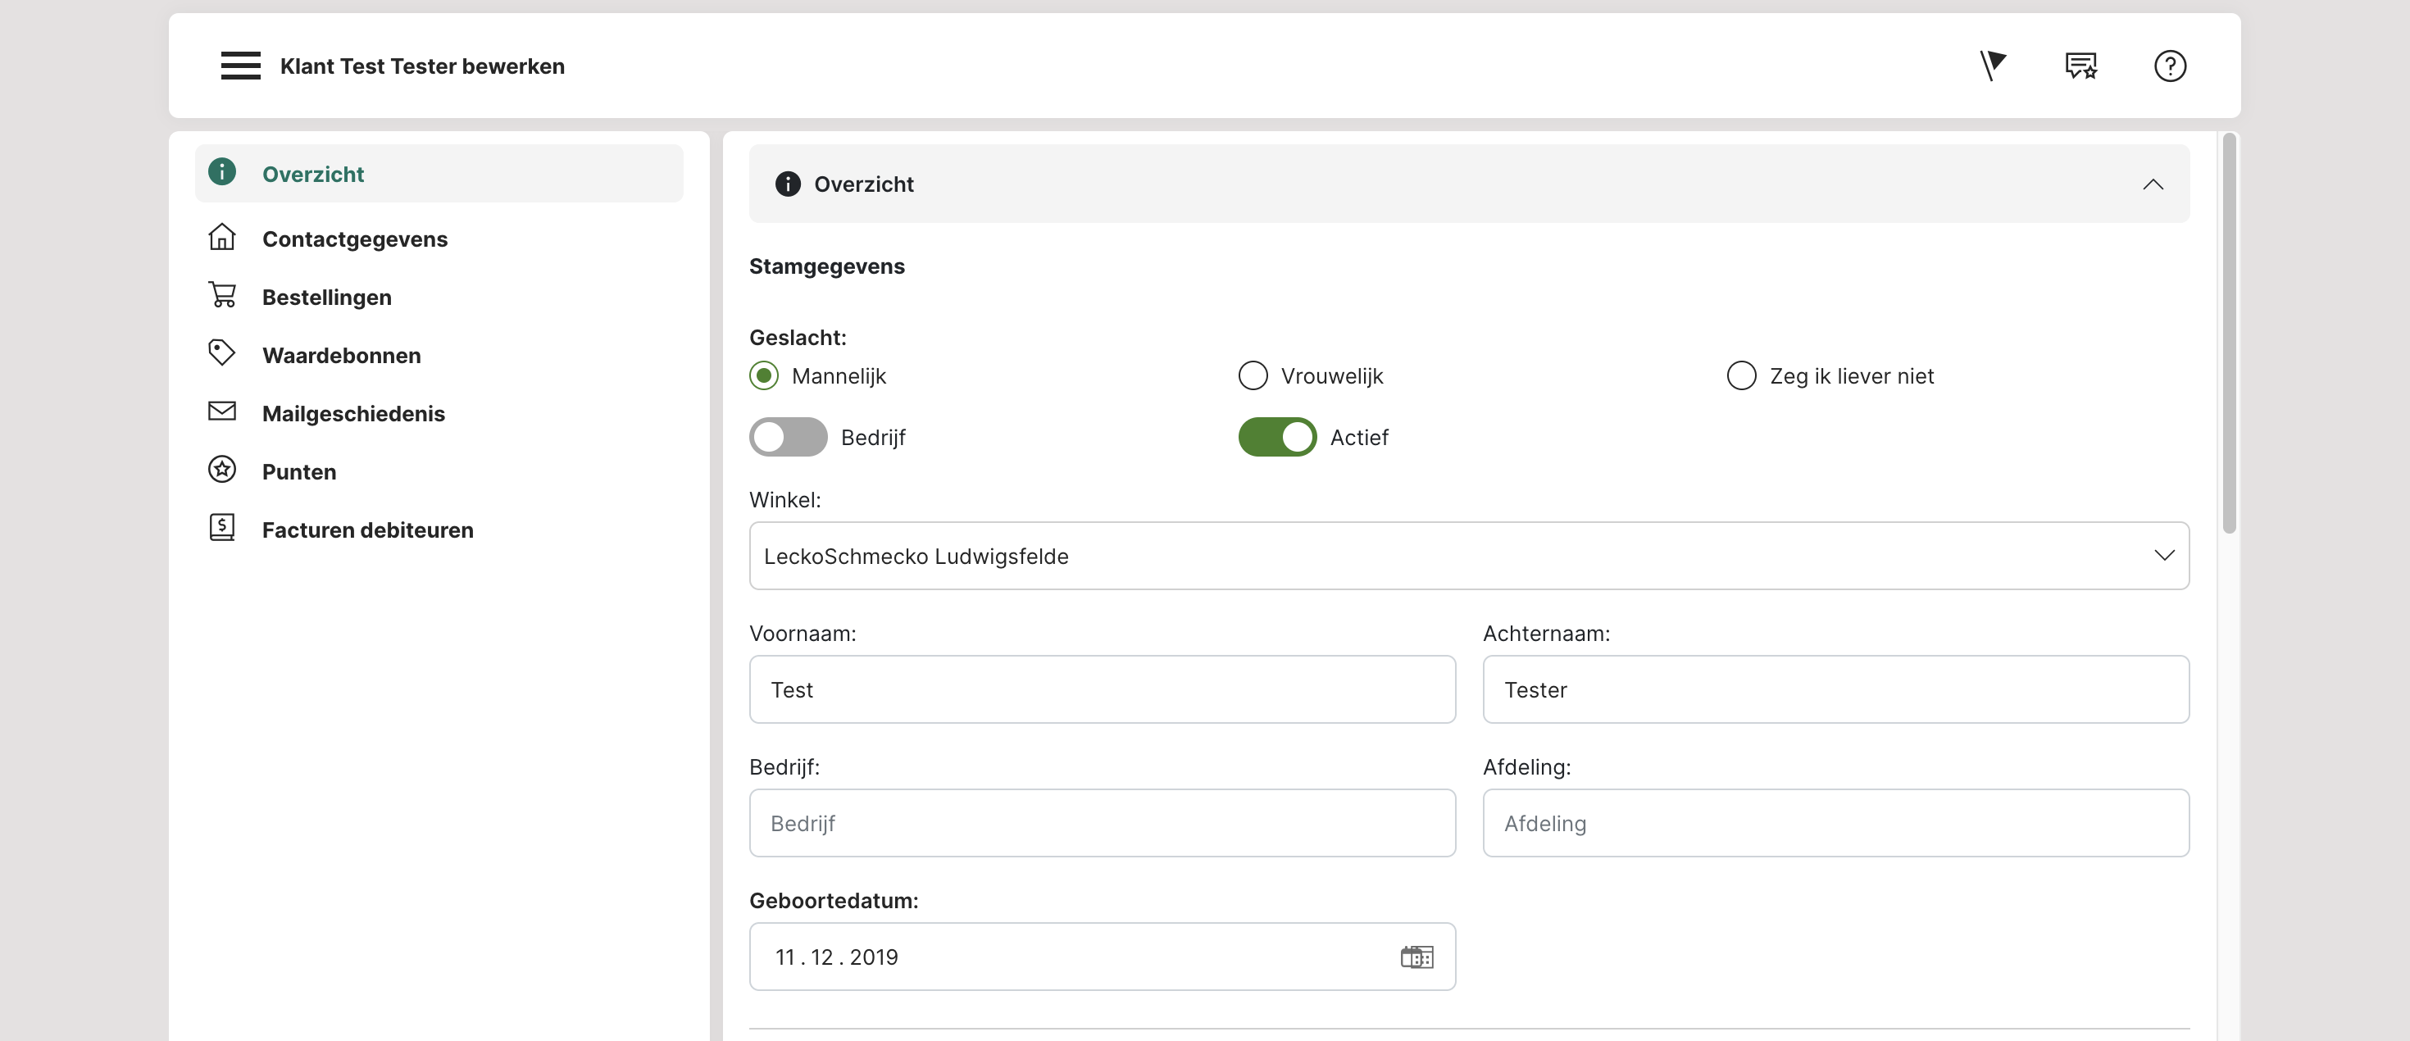Image resolution: width=2410 pixels, height=1041 pixels.
Task: Go to Contactgegevens in sidebar
Action: point(355,239)
